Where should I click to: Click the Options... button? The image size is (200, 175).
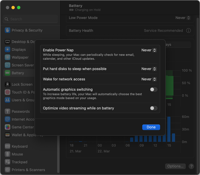point(175,166)
